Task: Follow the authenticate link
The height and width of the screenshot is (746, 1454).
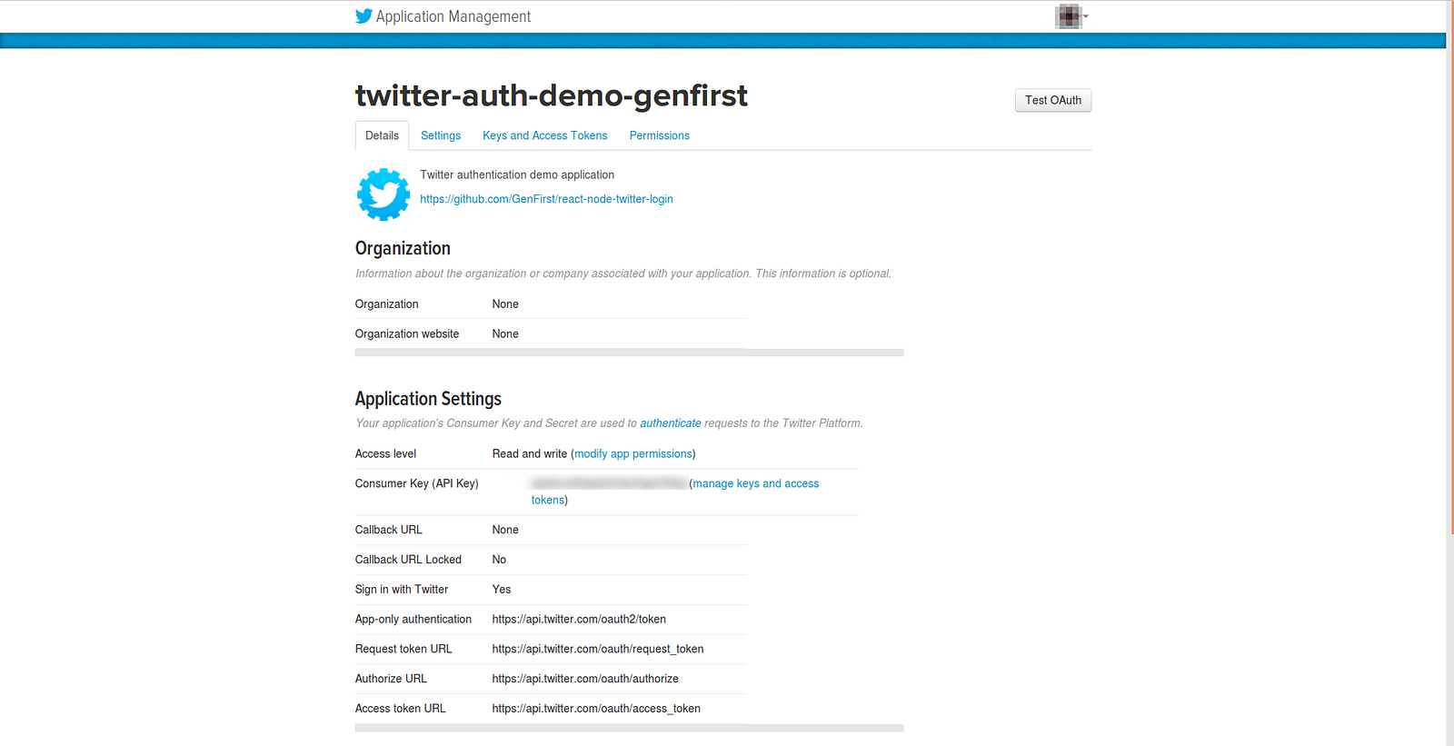Action: 671,423
